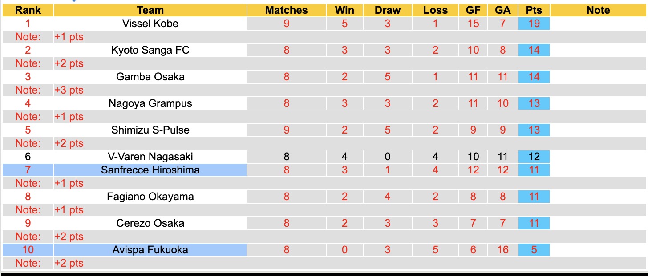The image size is (648, 276).
Task: Select the Gamba Osaka team name
Action: (x=150, y=77)
